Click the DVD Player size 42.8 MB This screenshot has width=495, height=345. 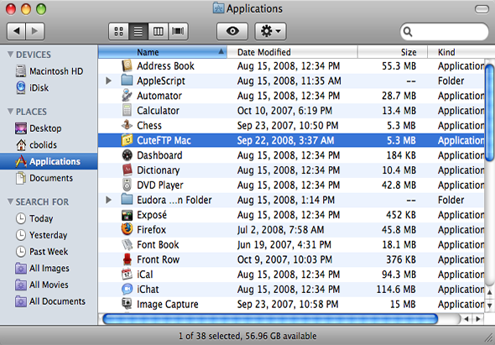399,185
